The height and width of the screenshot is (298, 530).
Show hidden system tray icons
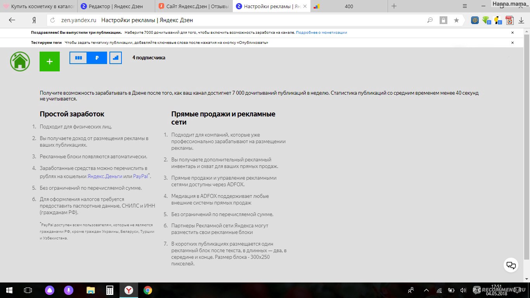pos(427,290)
